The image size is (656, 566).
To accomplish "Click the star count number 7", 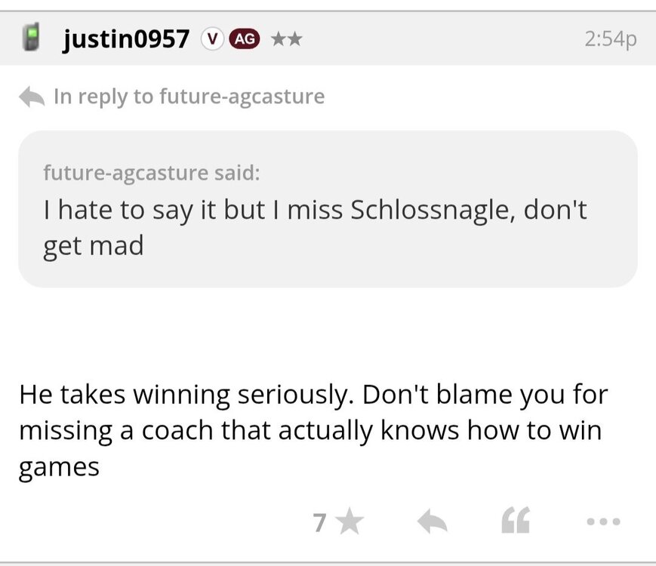I will 320,521.
